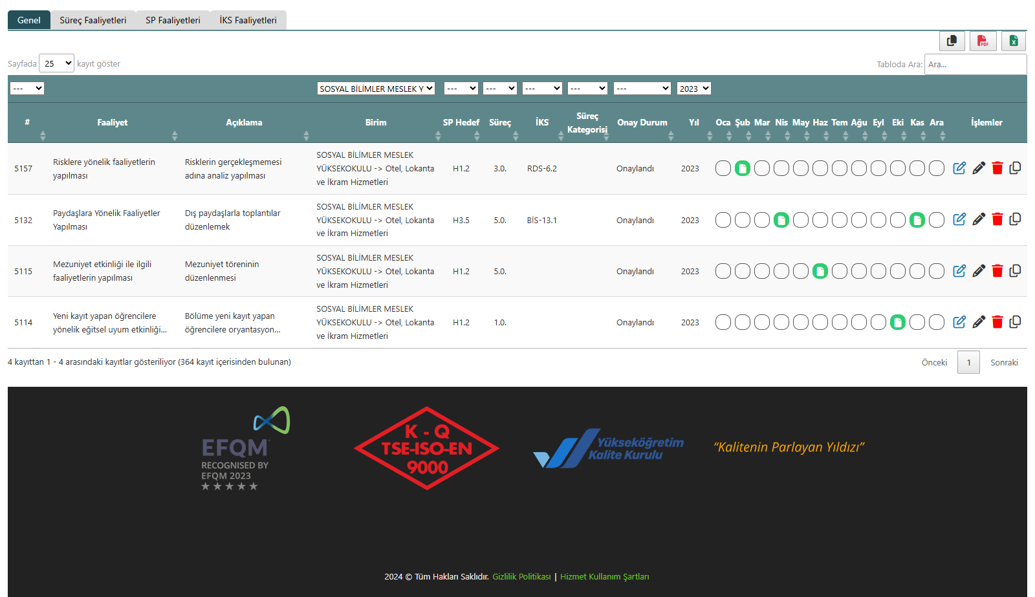Export the table as PDF
Image resolution: width=1035 pixels, height=597 pixels.
(x=983, y=41)
